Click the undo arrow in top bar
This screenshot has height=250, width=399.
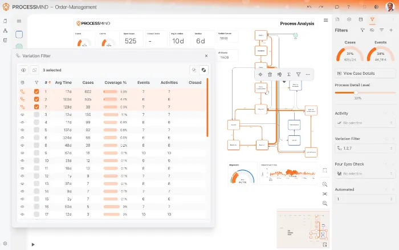coord(309,7)
